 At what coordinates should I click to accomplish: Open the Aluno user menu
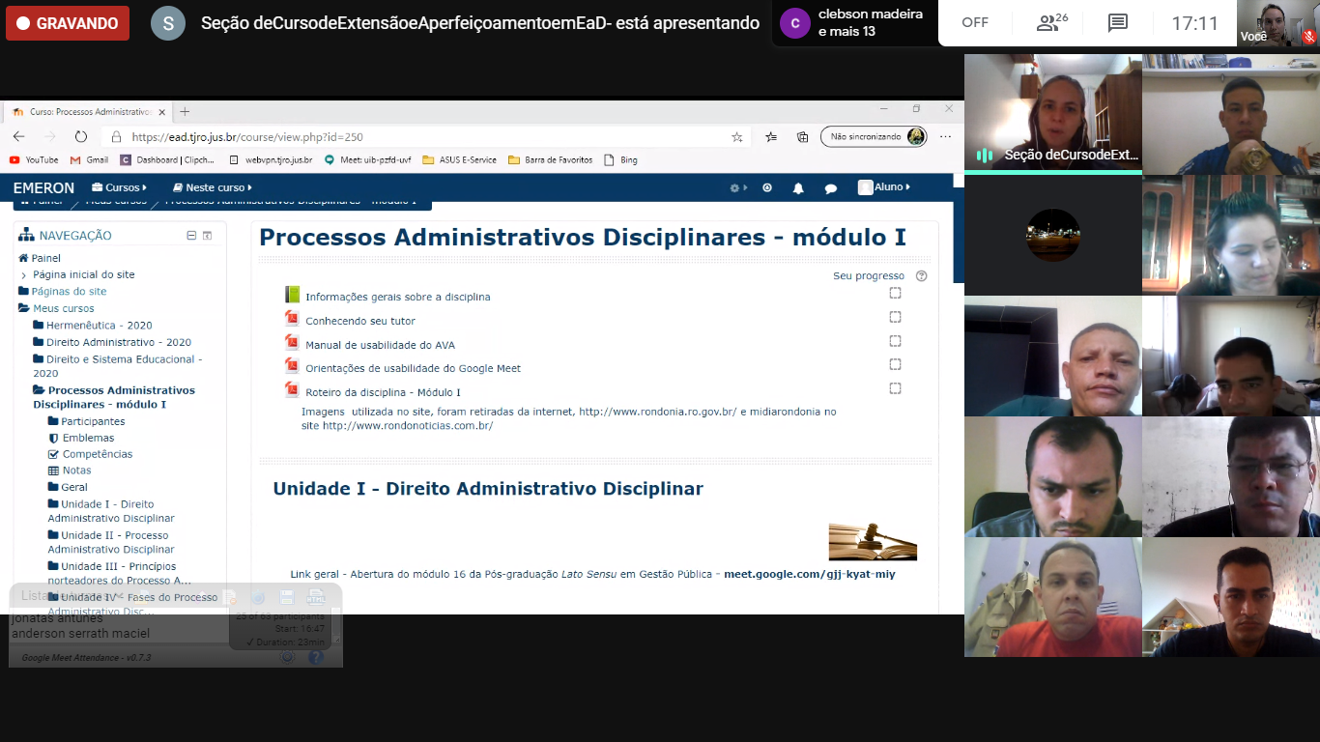(x=884, y=187)
